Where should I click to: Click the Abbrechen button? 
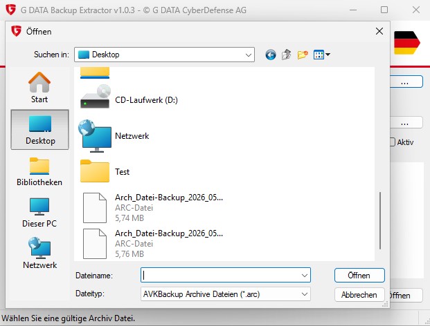359,295
